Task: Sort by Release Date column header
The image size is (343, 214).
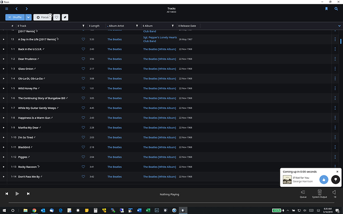Action: [187, 26]
